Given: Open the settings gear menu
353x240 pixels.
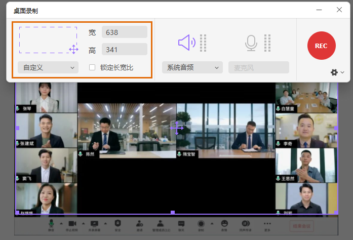Looking at the screenshot, I should pyautogui.click(x=334, y=72).
